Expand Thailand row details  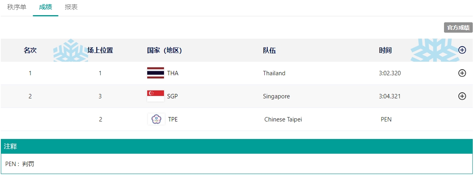(462, 73)
